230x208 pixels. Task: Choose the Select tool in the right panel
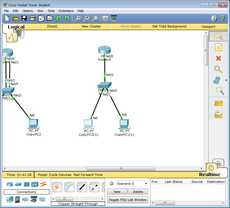pyautogui.click(x=218, y=36)
